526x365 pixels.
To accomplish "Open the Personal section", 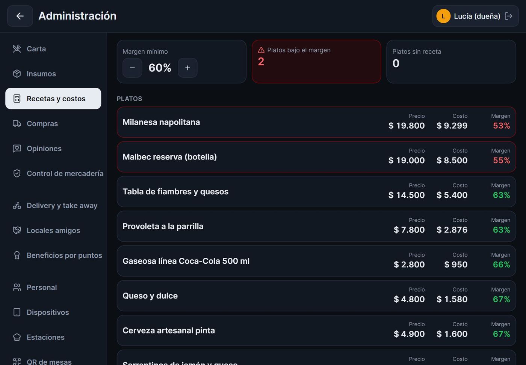I will [53, 287].
